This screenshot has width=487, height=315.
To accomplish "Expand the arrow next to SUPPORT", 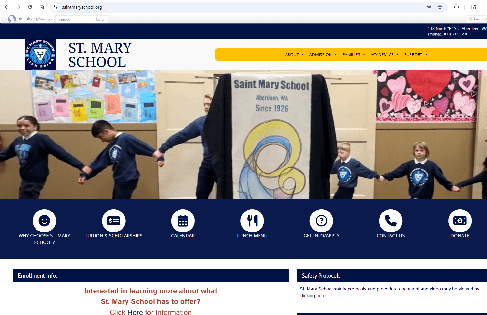I will pos(426,54).
